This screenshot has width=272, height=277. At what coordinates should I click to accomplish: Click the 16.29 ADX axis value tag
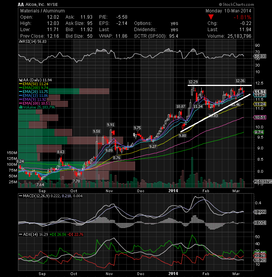click(260, 260)
